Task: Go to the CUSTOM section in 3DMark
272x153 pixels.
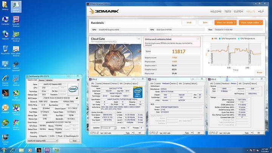Action: pyautogui.click(x=238, y=11)
